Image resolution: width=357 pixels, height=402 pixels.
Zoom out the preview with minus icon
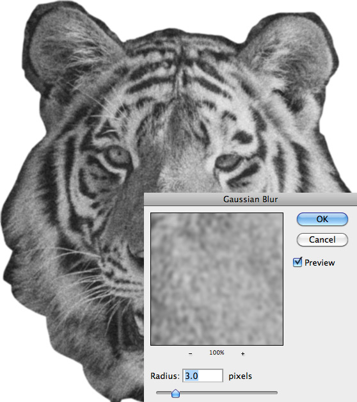click(x=190, y=353)
